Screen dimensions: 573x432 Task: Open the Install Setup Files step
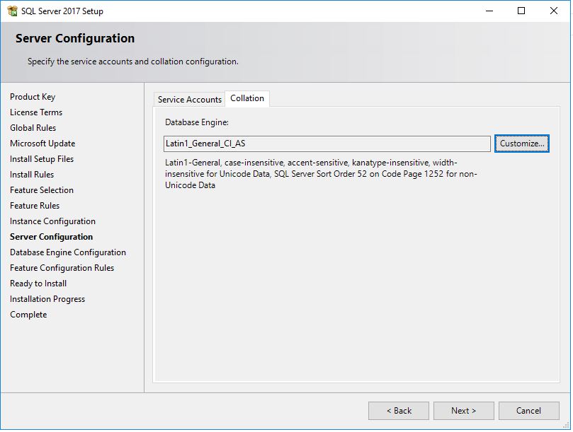(x=42, y=158)
